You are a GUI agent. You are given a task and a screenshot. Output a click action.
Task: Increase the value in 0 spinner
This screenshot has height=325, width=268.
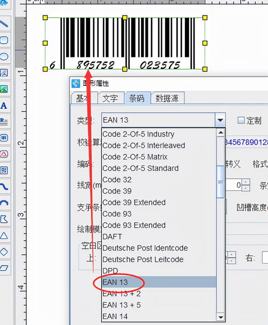tap(245, 182)
